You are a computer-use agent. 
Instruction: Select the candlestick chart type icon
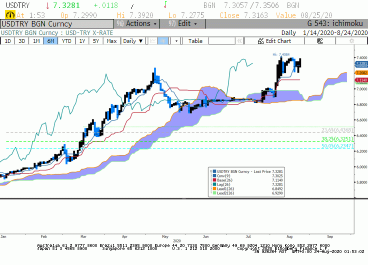point(163,41)
